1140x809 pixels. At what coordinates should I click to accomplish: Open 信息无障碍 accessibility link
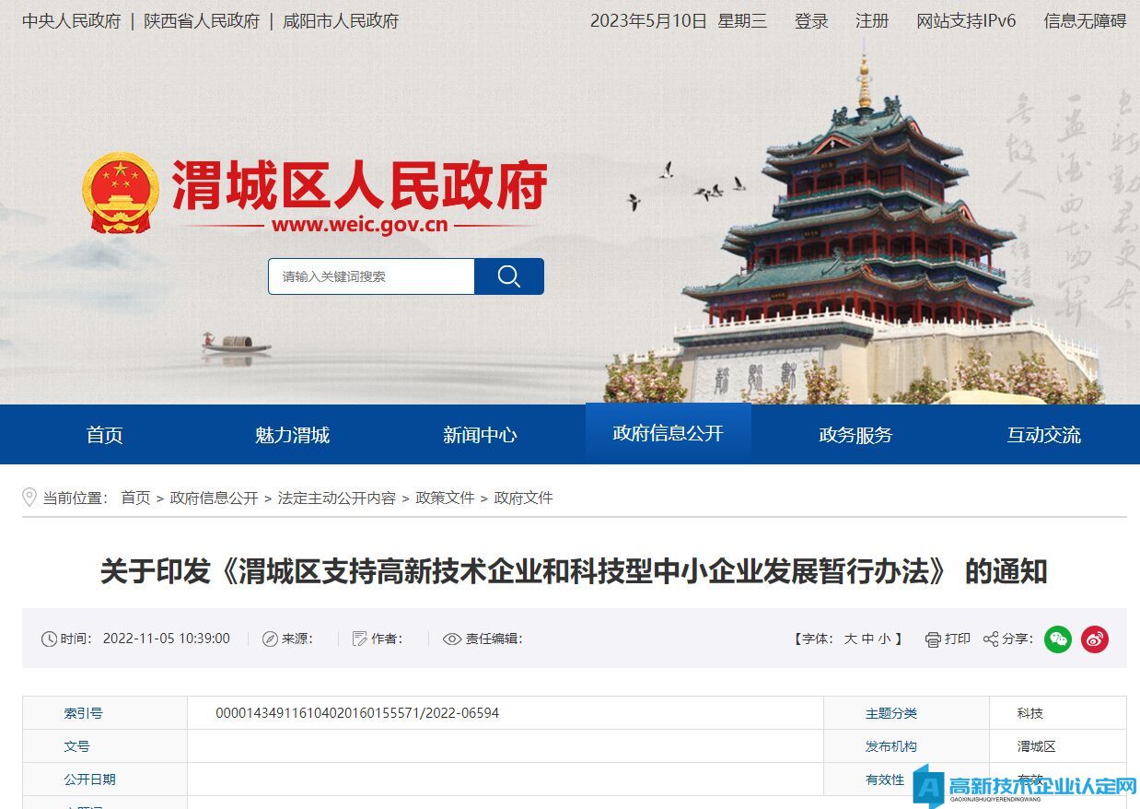click(x=1084, y=20)
